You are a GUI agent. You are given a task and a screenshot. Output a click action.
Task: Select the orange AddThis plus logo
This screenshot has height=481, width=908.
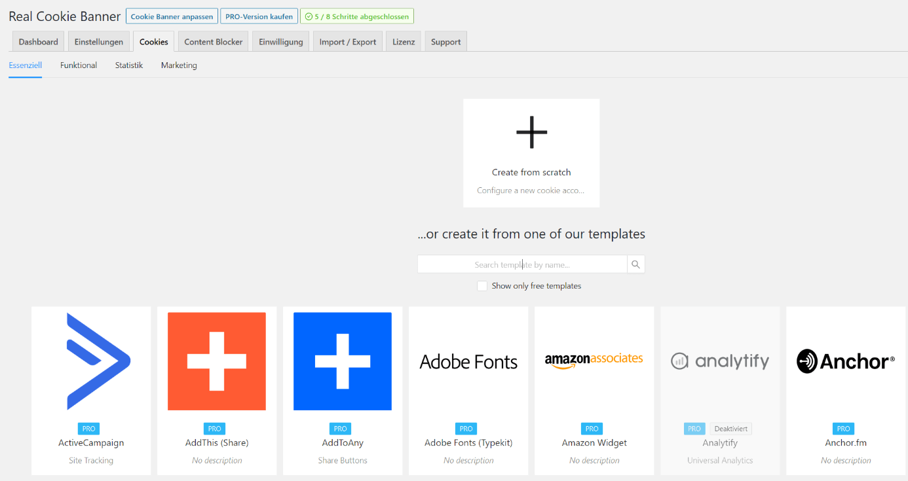[x=217, y=361]
